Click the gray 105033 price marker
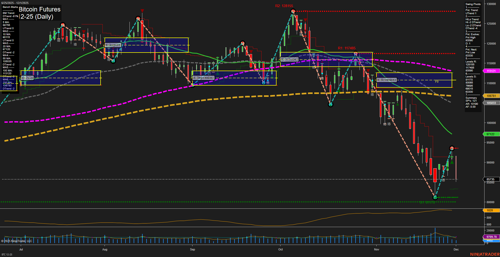Image resolution: width=500 pixels, height=257 pixels. 491,103
